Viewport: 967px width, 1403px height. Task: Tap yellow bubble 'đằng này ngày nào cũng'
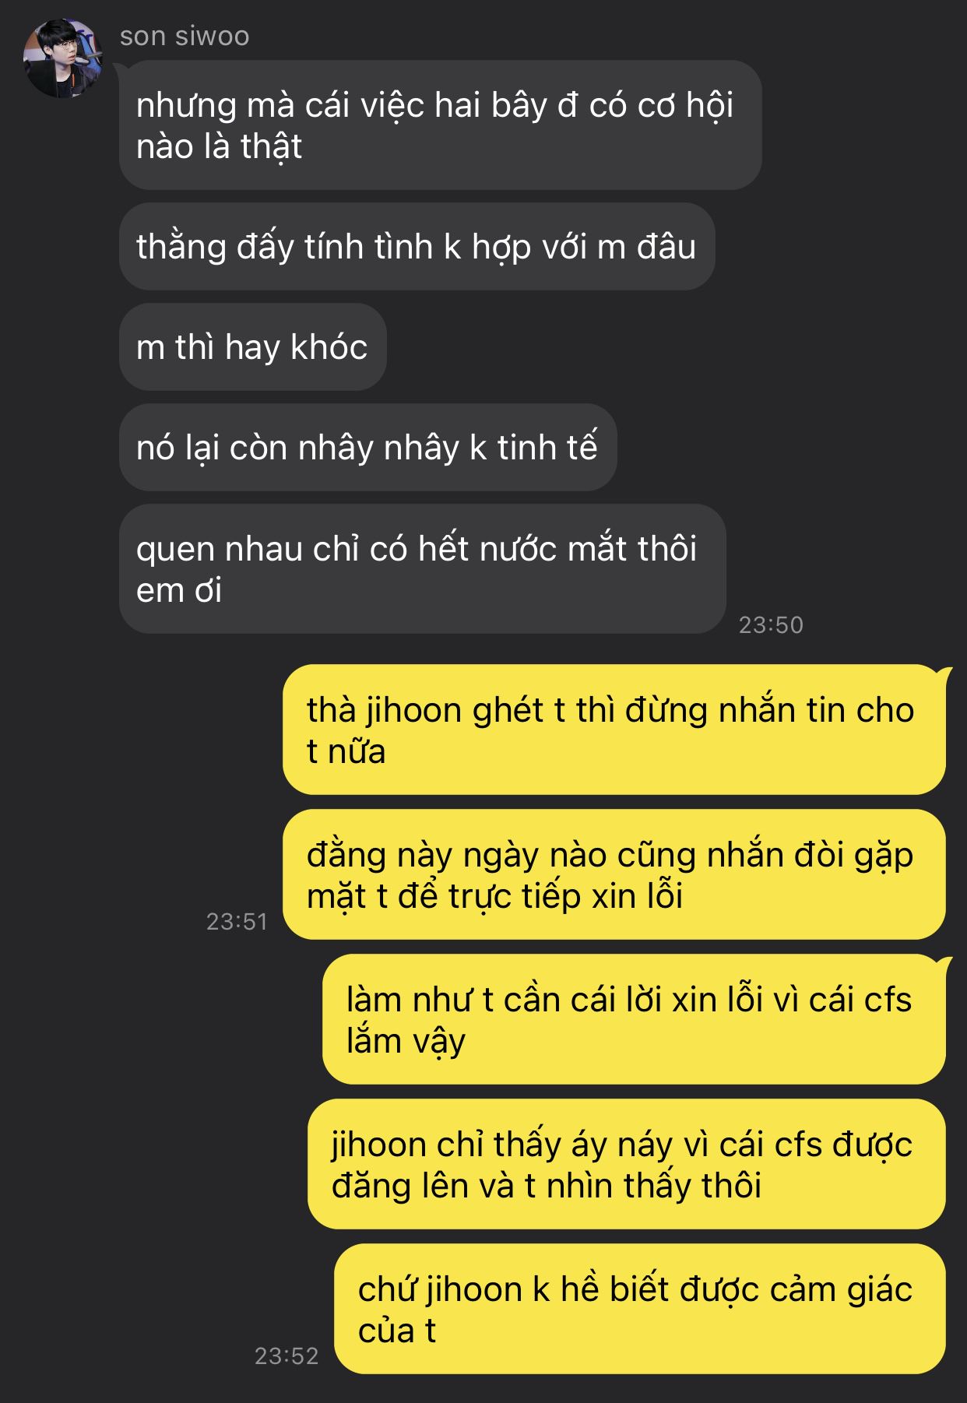pos(614,875)
